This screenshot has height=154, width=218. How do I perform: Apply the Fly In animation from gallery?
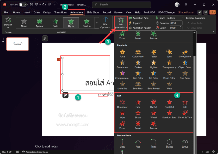pos(71,23)
